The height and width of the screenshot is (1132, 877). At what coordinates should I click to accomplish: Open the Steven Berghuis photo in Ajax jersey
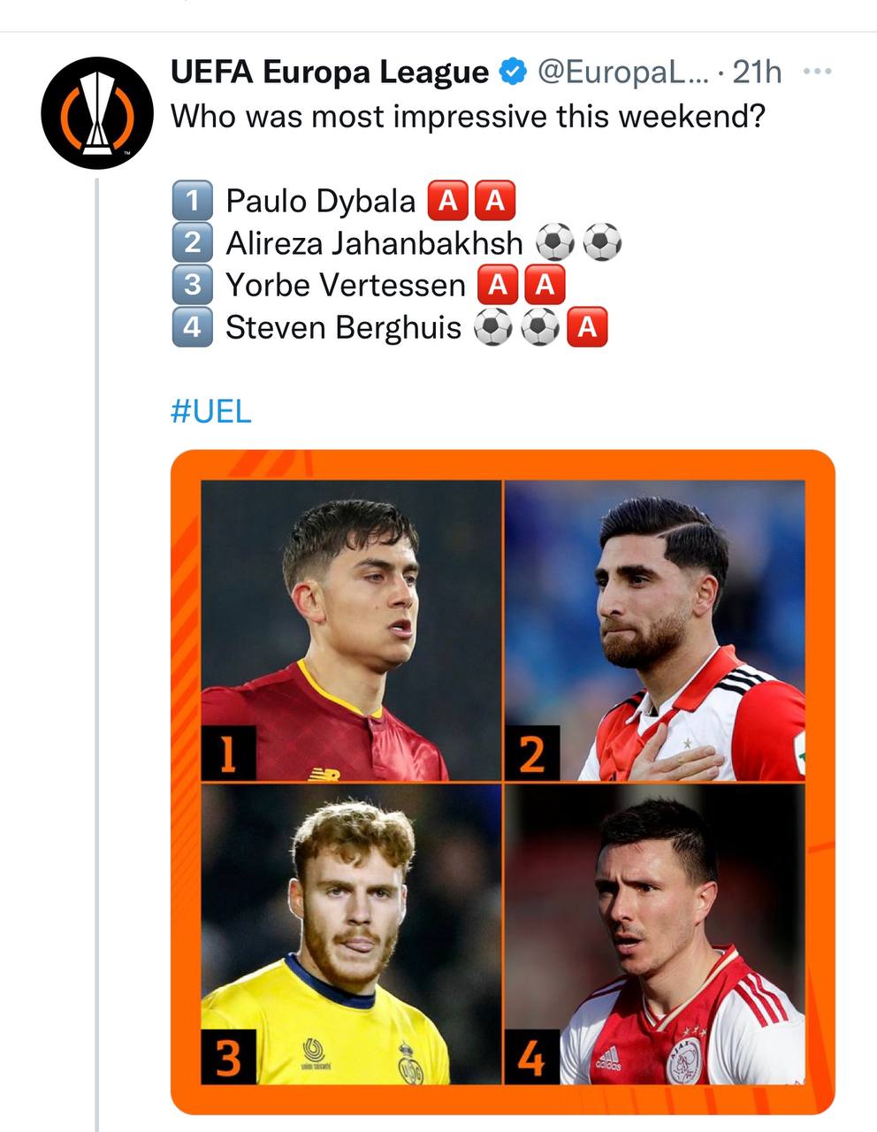coord(654,933)
